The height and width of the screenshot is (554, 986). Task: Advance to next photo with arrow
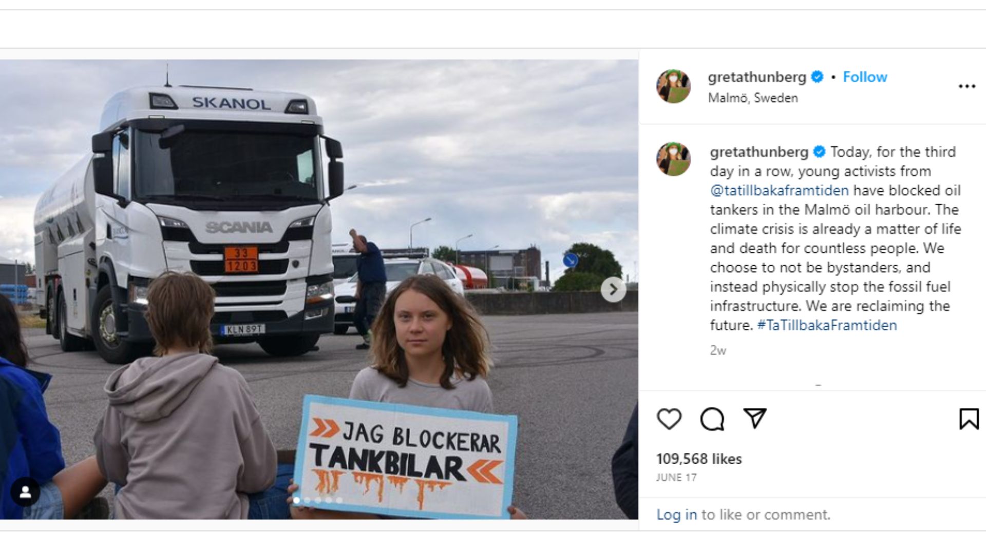point(613,290)
